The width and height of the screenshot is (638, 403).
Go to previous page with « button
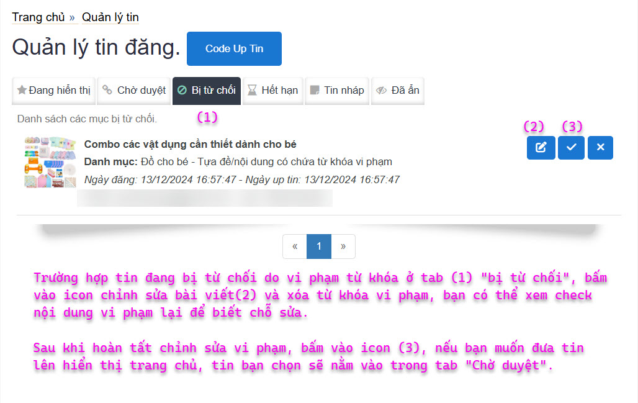click(x=295, y=247)
